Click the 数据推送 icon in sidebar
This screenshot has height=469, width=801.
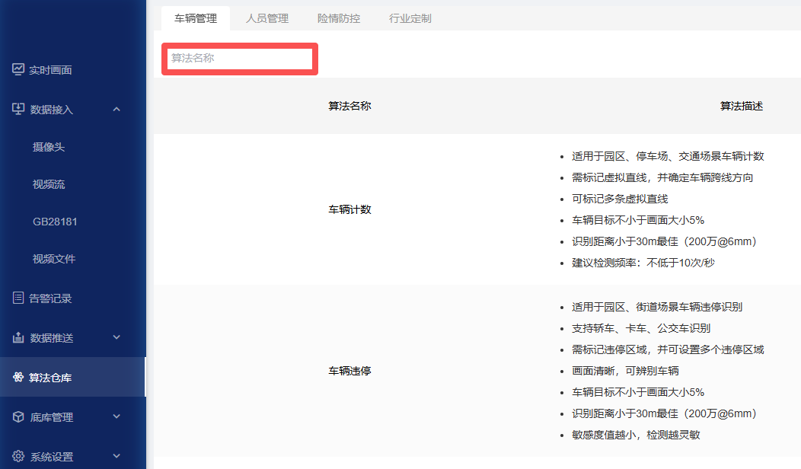[x=19, y=337]
